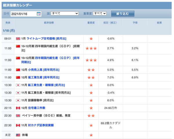Viewport: 174px width, 139px height.
Task: Click China flag in 小売売上高 row
Action: (x=18, y=70)
